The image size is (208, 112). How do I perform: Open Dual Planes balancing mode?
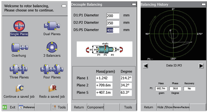52,26
